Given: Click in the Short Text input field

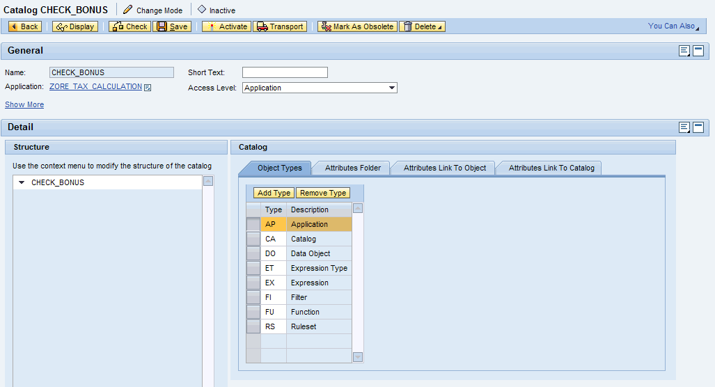Looking at the screenshot, I should [285, 72].
